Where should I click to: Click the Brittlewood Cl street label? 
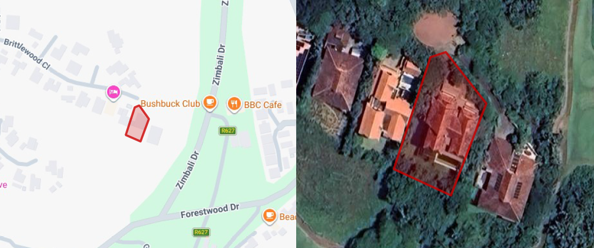pos(27,54)
